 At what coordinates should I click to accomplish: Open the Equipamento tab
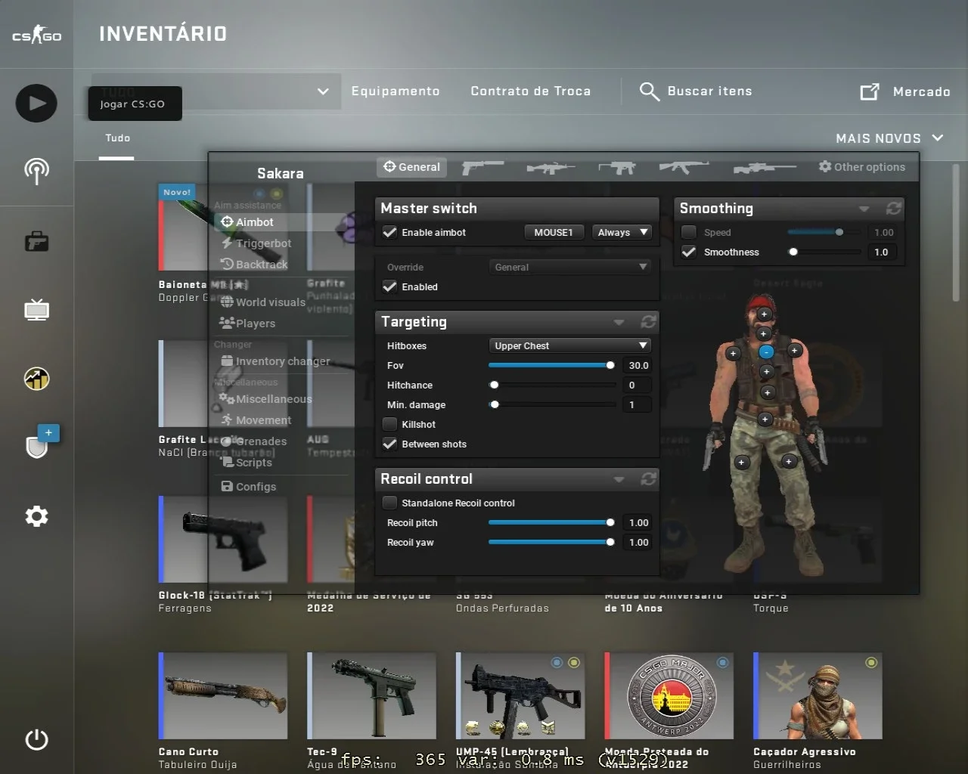[396, 91]
